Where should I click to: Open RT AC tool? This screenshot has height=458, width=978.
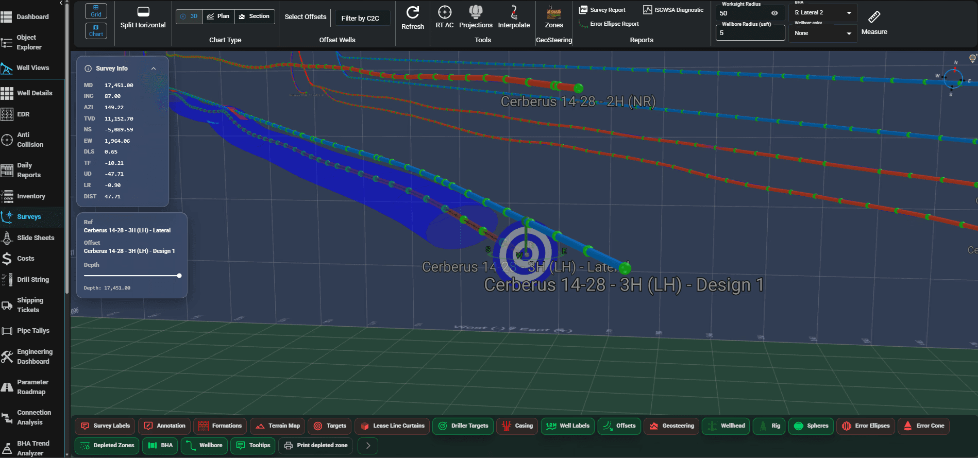pos(445,17)
